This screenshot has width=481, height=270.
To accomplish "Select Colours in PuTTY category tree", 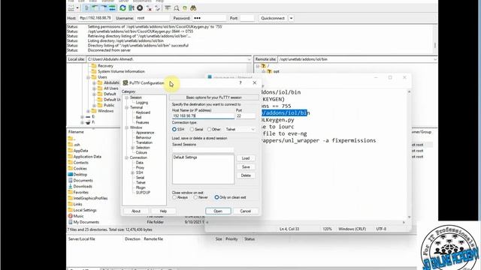I will tap(141, 152).
